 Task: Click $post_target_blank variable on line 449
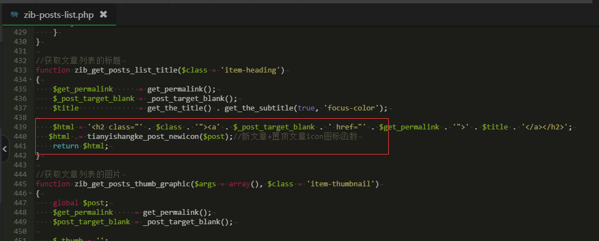(x=91, y=222)
